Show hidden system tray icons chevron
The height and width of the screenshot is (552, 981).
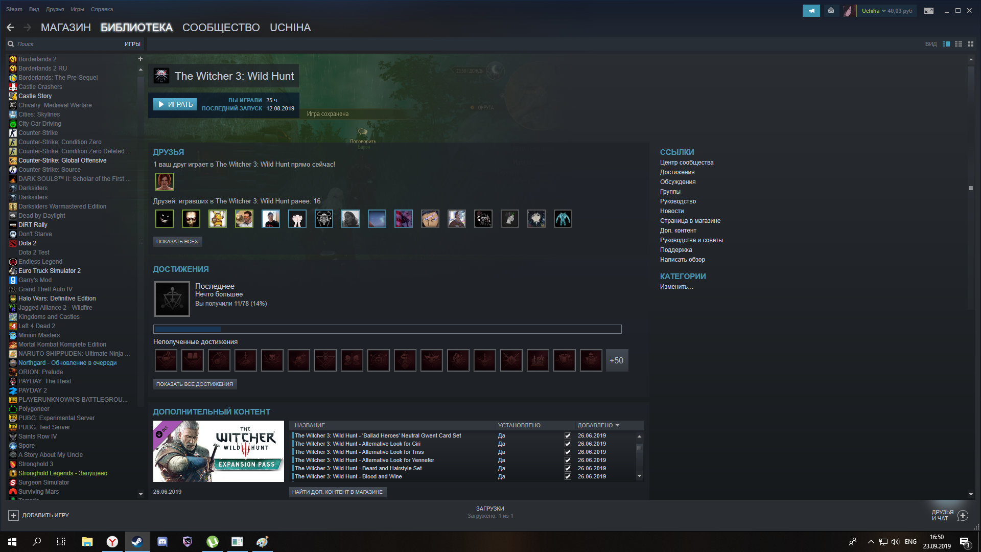tap(871, 542)
